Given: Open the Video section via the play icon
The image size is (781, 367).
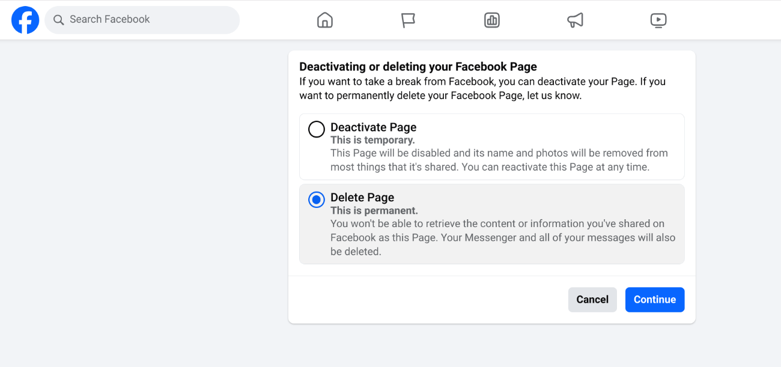Looking at the screenshot, I should pos(658,20).
